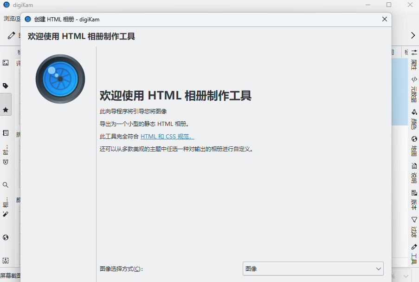
Task: Open the Tags panel icon in left sidebar
Action: point(6,86)
